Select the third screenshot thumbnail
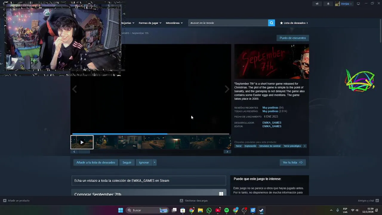 coord(130,142)
